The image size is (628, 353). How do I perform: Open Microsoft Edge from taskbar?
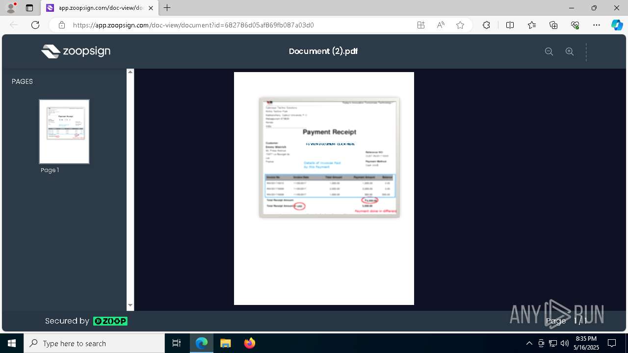coord(202,343)
